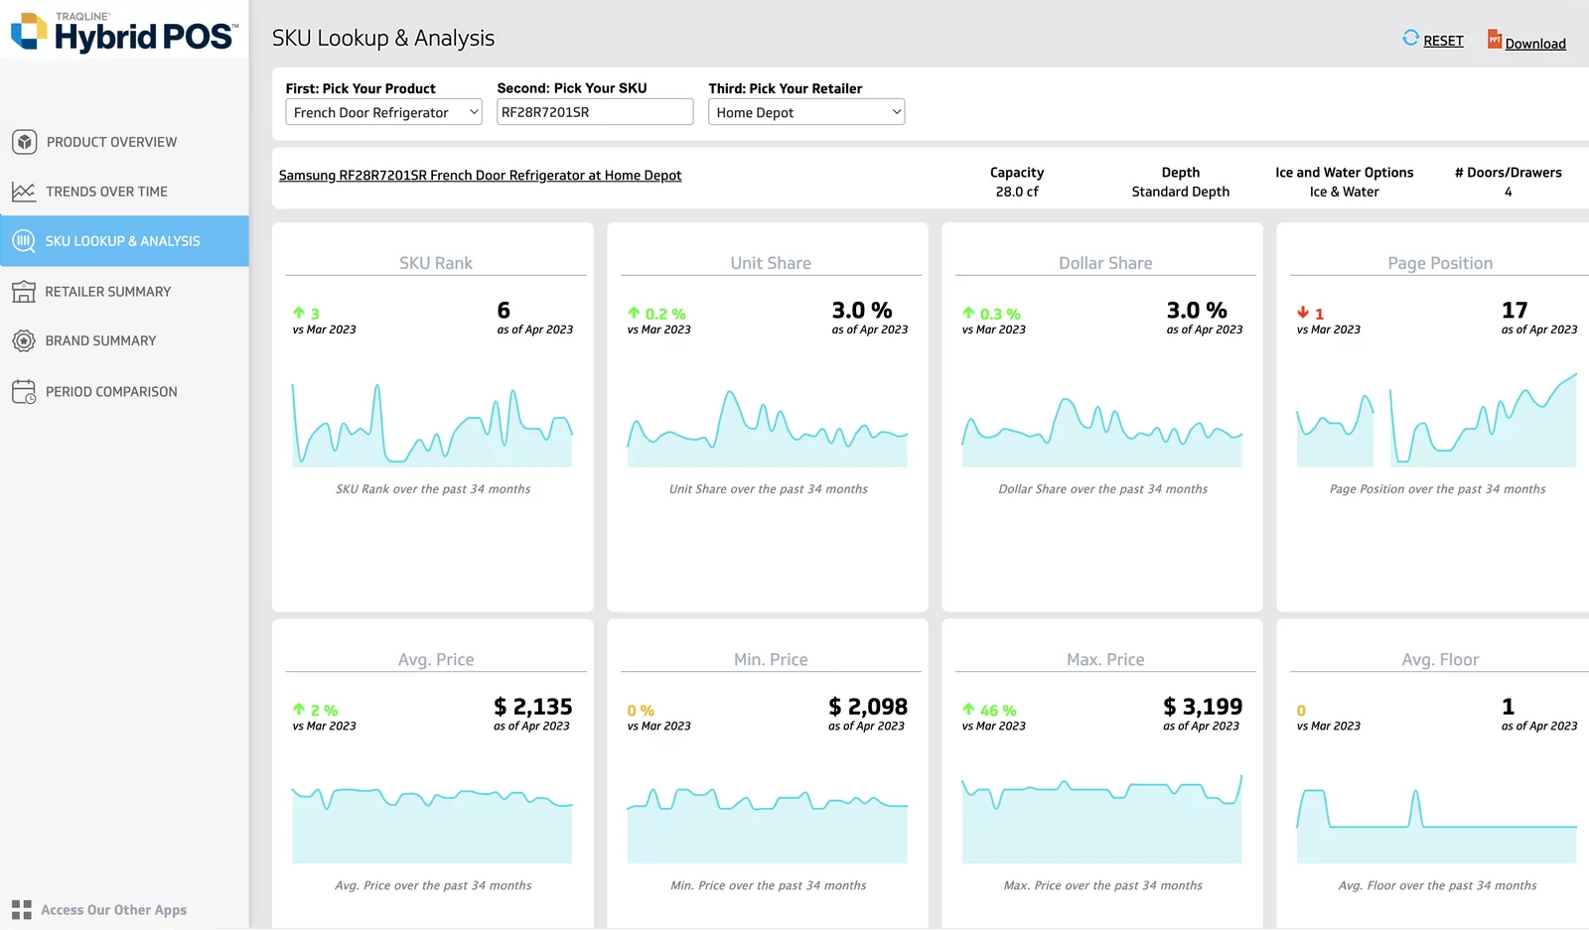
Task: Click the $ 2,098 minimum price value
Action: [x=868, y=707]
